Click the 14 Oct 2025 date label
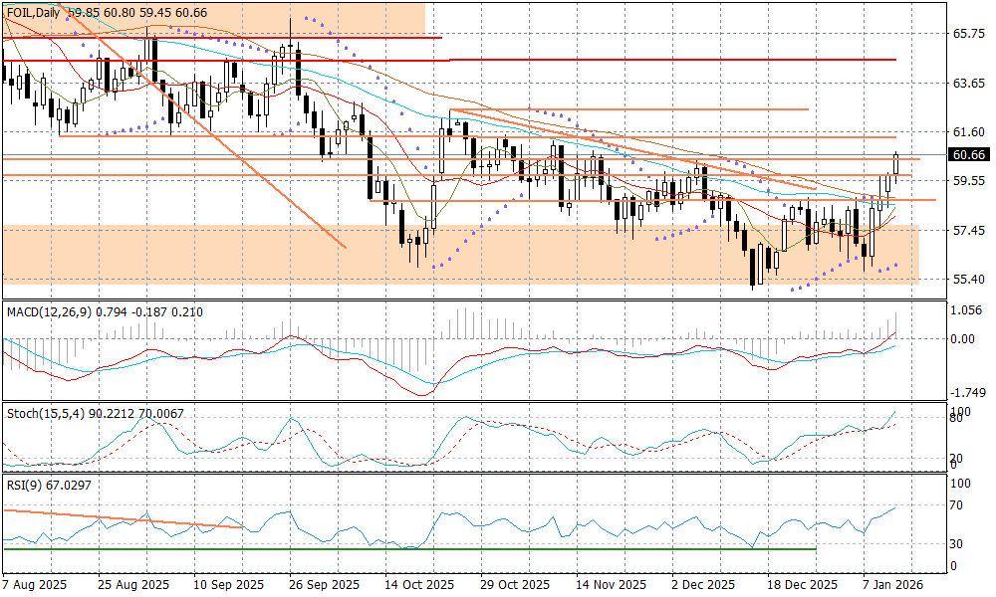 pos(418,585)
